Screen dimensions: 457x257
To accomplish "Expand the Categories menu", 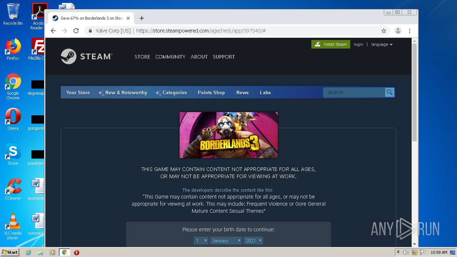I will (171, 92).
